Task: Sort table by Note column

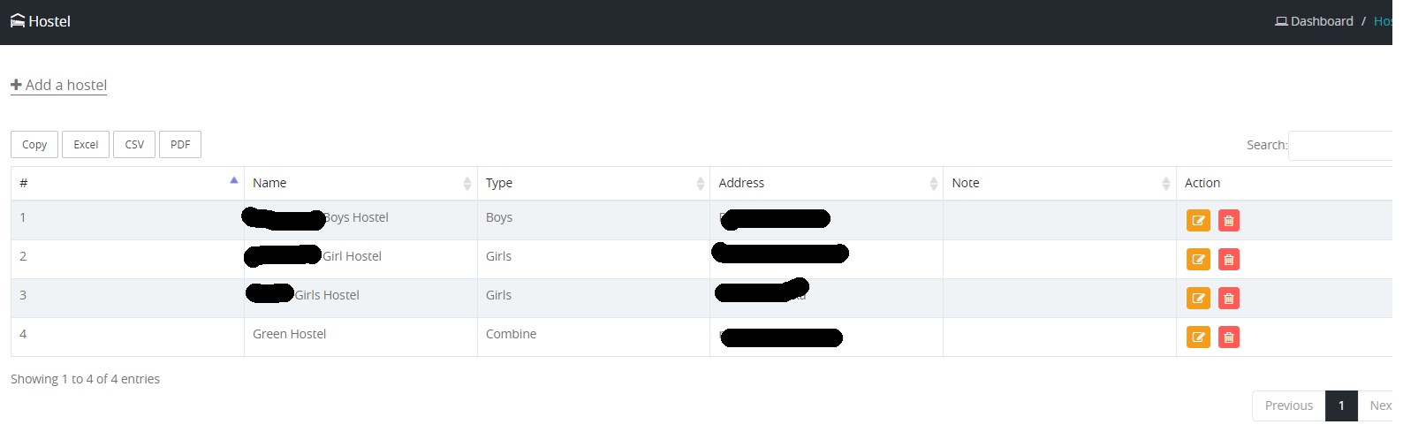Action: pyautogui.click(x=1058, y=183)
